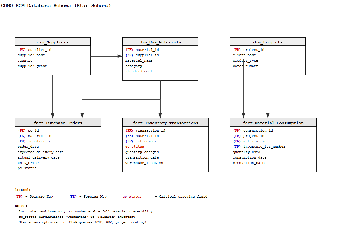Select the transaction_id primary key
This screenshot has width=353, height=230.
[x=146, y=131]
